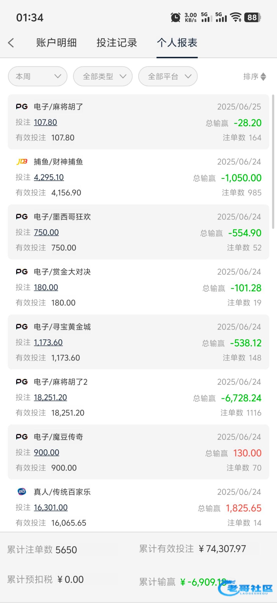The height and width of the screenshot is (603, 277).
Task: Expand the 全部类型 filter dropdown
Action: (103, 76)
